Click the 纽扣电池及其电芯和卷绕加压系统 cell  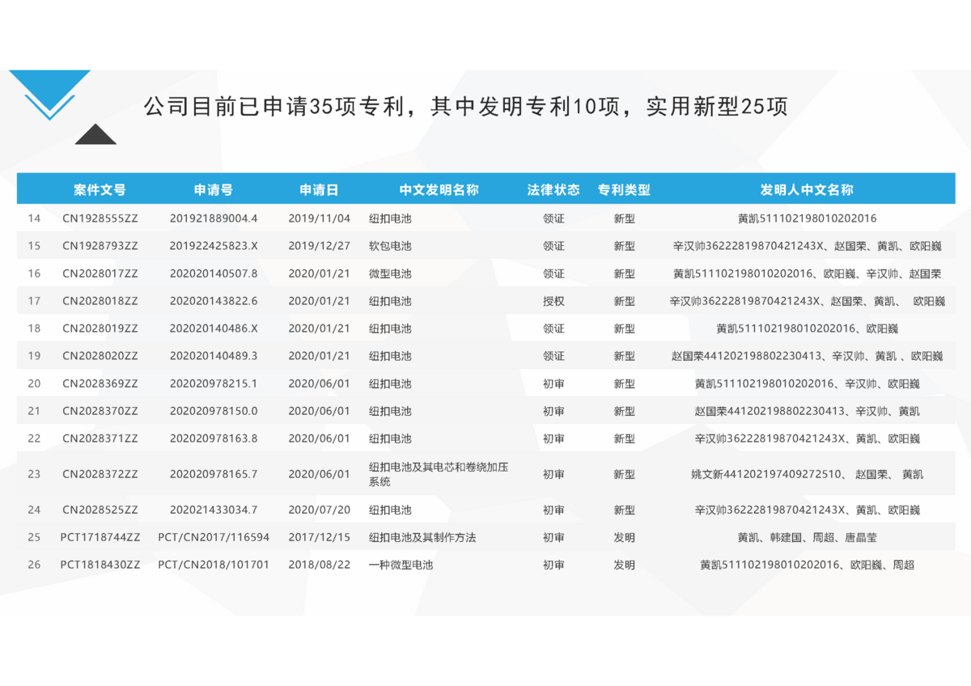(x=438, y=474)
